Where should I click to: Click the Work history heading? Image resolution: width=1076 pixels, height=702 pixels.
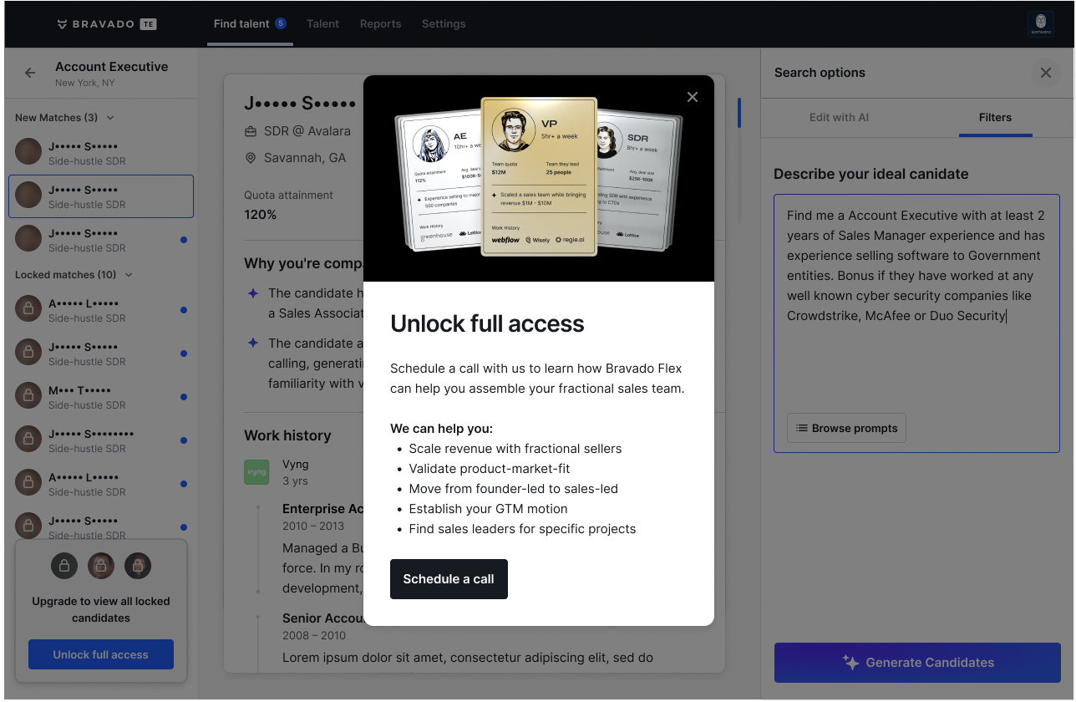(x=287, y=435)
